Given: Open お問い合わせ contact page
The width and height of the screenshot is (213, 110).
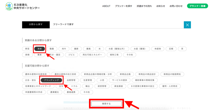Looking at the screenshot, I should [x=176, y=6].
